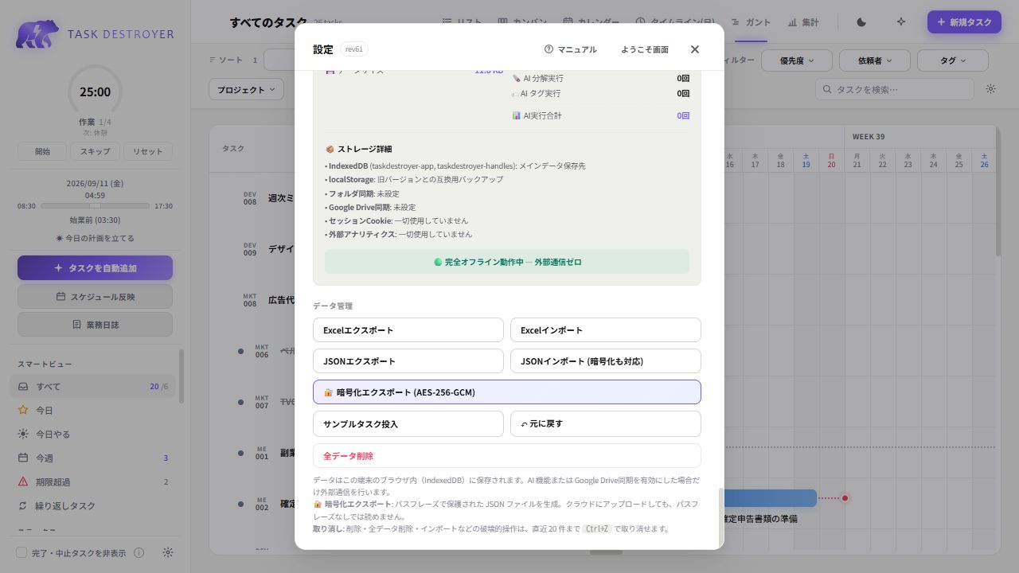Open the プロジェクト filter dropdown
Viewport: 1019px width, 573px height.
246,90
